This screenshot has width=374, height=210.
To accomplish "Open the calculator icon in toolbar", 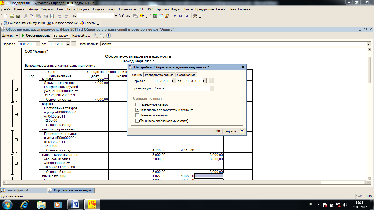I will coord(155,16).
